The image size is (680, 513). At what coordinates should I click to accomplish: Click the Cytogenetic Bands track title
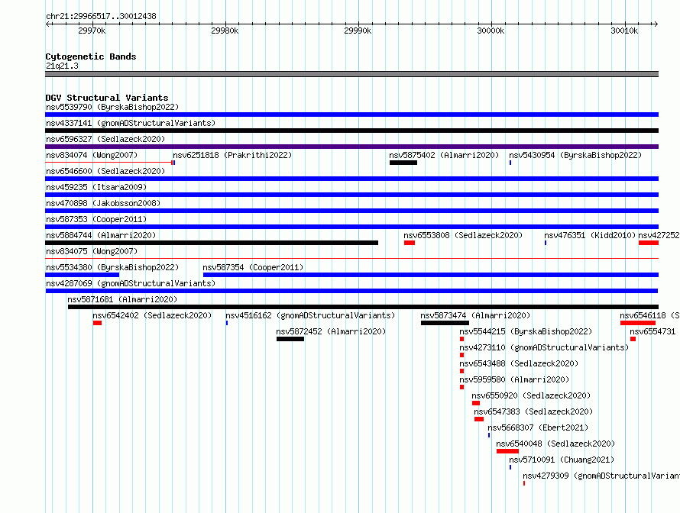[x=91, y=56]
